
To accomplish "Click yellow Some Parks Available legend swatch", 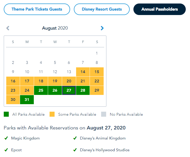I will pyautogui.click(x=52, y=114).
